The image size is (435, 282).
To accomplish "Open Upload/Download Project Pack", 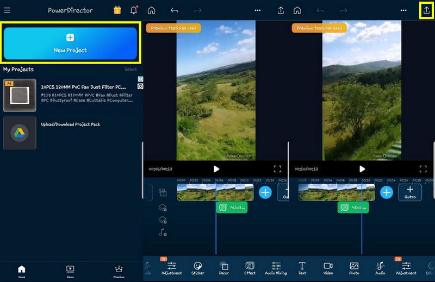I will pos(71,124).
